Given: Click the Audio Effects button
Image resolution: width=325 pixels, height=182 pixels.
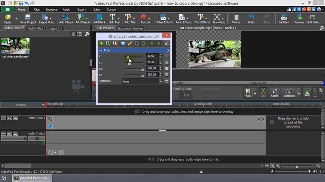Looking at the screenshot, I should pos(184,19).
